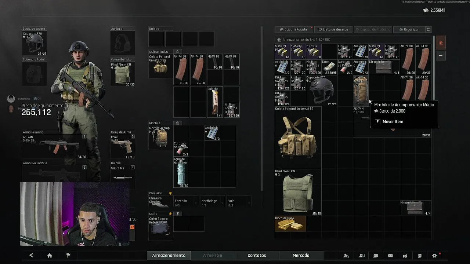Click the 2.558Mil currency balance at top

coord(434,10)
